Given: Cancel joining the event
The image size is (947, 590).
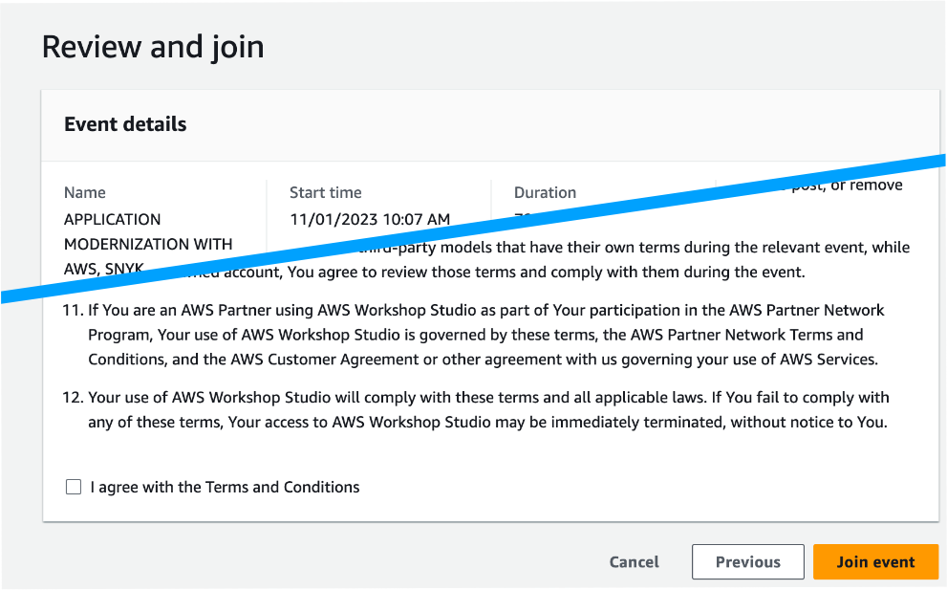Looking at the screenshot, I should coord(634,562).
